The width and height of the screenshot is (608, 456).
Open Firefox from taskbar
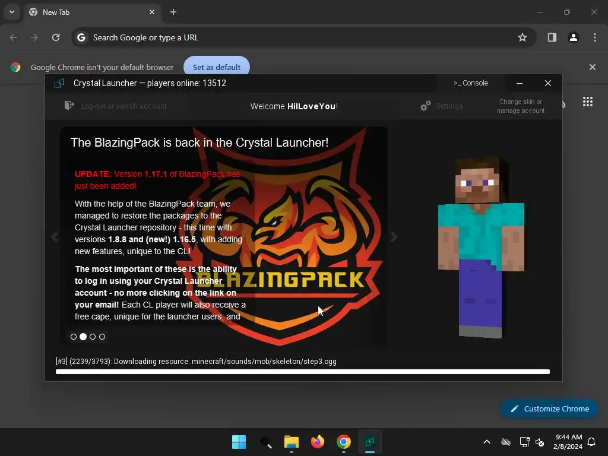click(318, 442)
